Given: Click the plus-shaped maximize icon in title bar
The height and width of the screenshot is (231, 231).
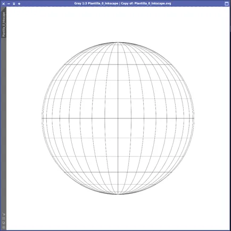Looking at the screenshot, I should 19,4.
